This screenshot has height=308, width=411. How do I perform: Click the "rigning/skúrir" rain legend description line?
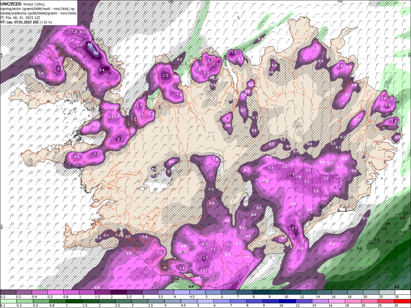coord(38,8)
